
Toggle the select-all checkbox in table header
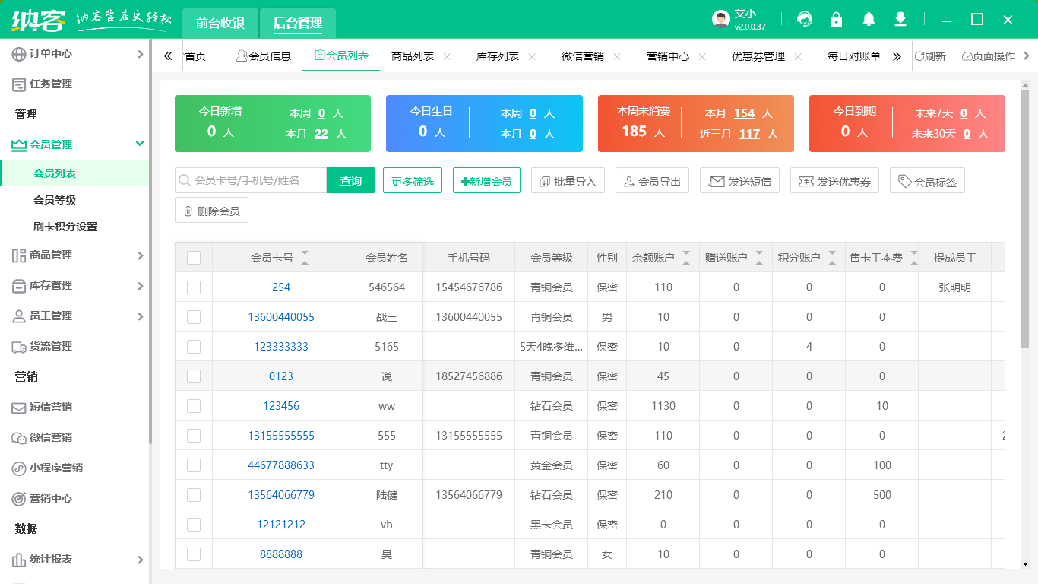coord(194,258)
